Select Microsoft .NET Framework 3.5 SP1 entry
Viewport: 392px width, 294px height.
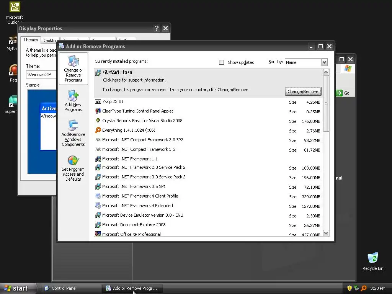tap(134, 186)
